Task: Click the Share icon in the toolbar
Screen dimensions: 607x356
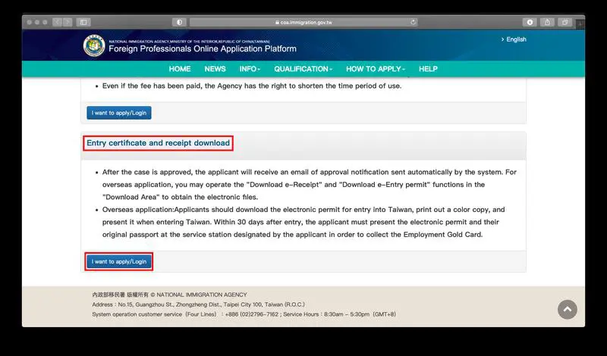Action: pyautogui.click(x=547, y=22)
